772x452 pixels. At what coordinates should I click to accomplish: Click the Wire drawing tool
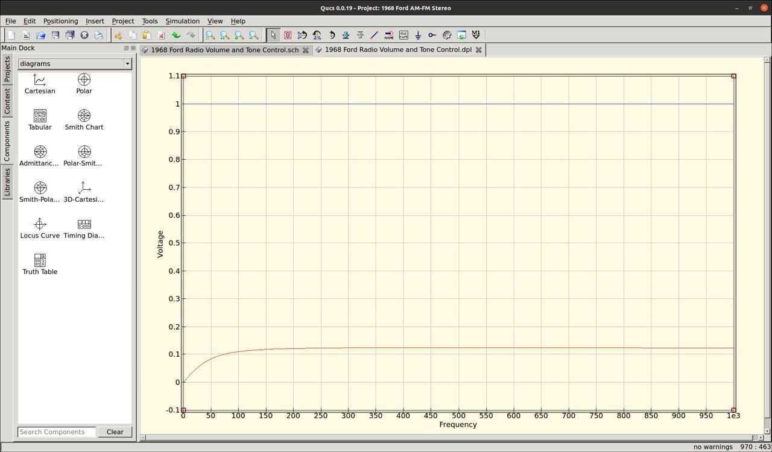(375, 36)
